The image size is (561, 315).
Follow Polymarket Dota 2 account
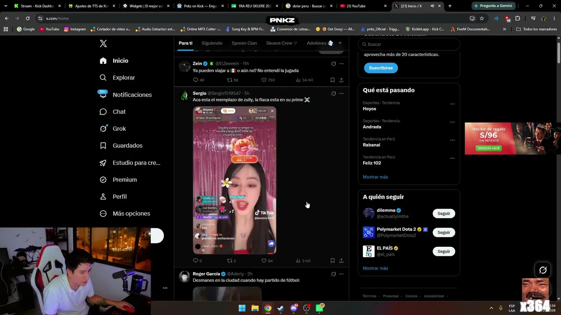click(444, 232)
